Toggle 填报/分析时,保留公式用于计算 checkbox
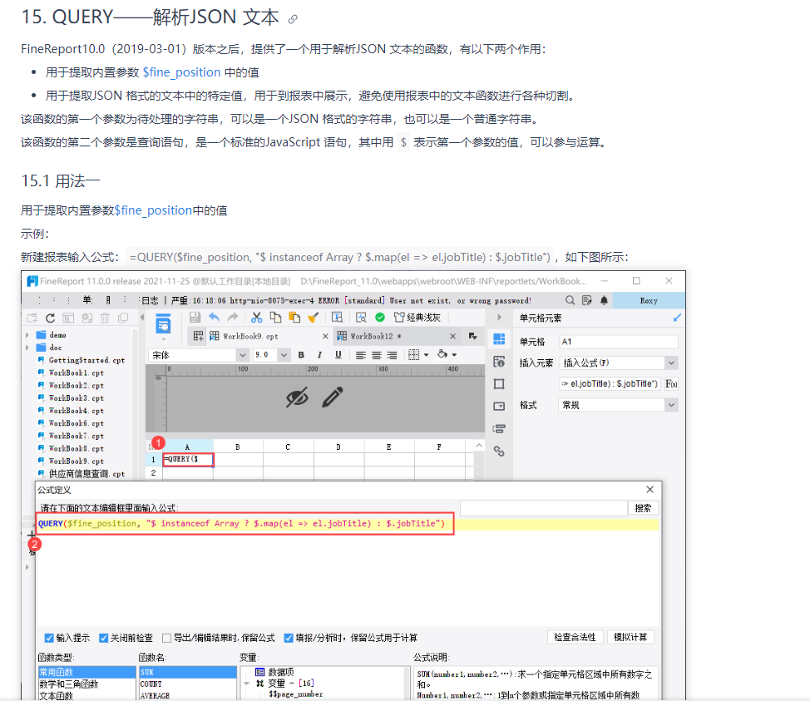 (x=289, y=638)
